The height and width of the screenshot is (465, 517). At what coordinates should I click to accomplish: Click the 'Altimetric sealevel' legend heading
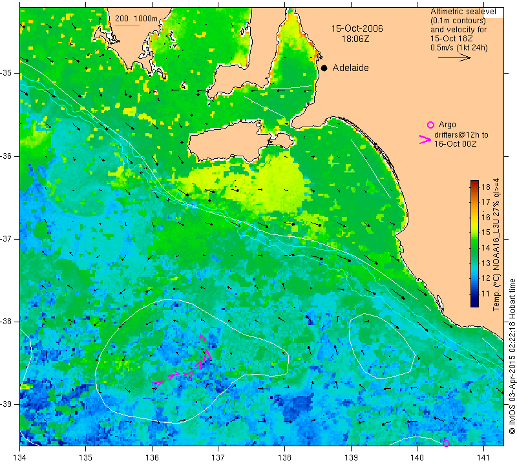click(463, 12)
